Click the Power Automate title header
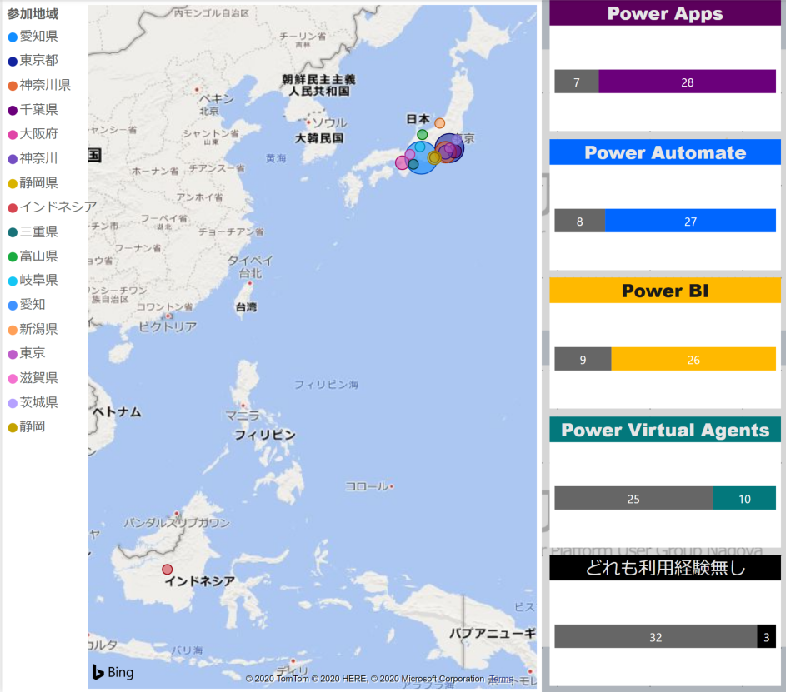The width and height of the screenshot is (786, 692). (x=665, y=152)
